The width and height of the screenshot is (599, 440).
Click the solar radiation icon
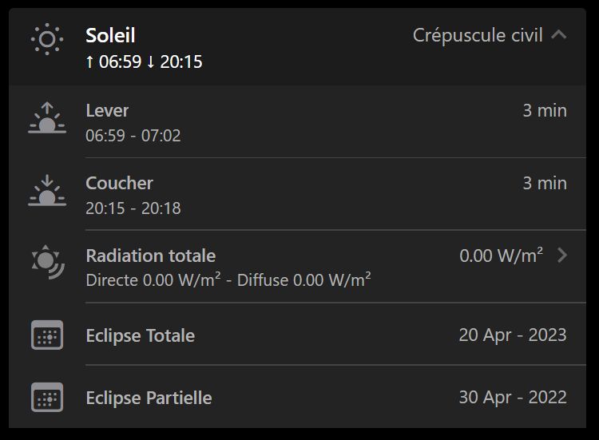click(47, 264)
